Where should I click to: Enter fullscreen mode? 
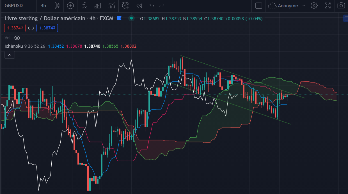[328, 6]
